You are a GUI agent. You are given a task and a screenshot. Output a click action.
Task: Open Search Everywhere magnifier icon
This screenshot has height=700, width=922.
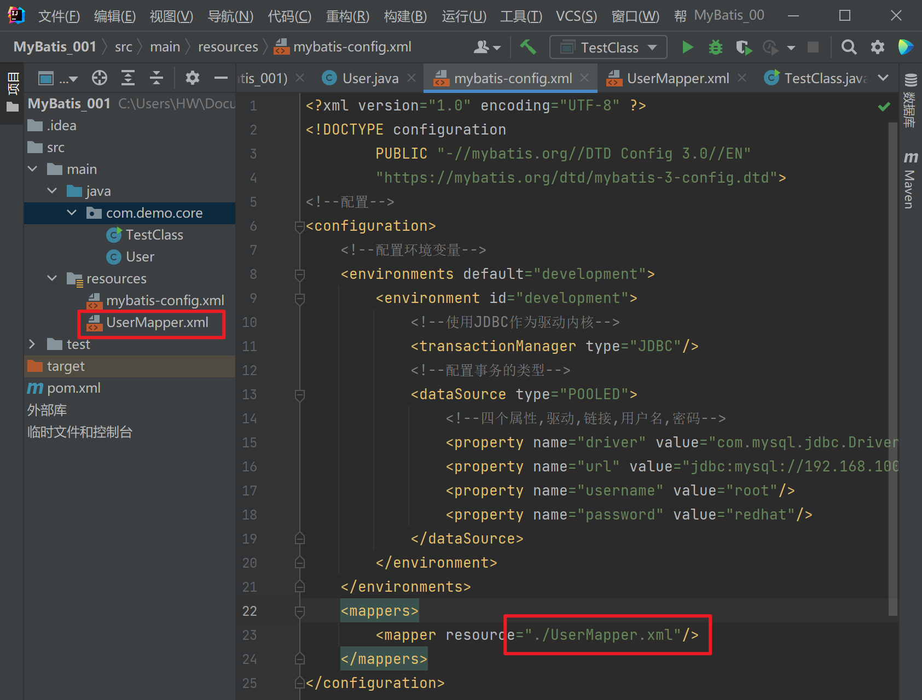(x=849, y=48)
